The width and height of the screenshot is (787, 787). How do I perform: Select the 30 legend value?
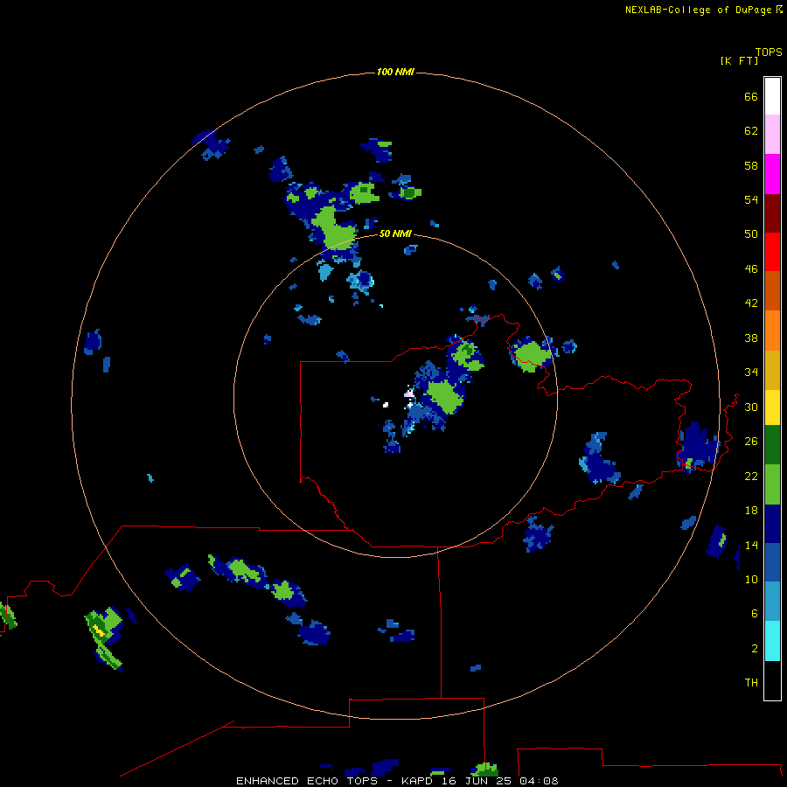click(751, 407)
